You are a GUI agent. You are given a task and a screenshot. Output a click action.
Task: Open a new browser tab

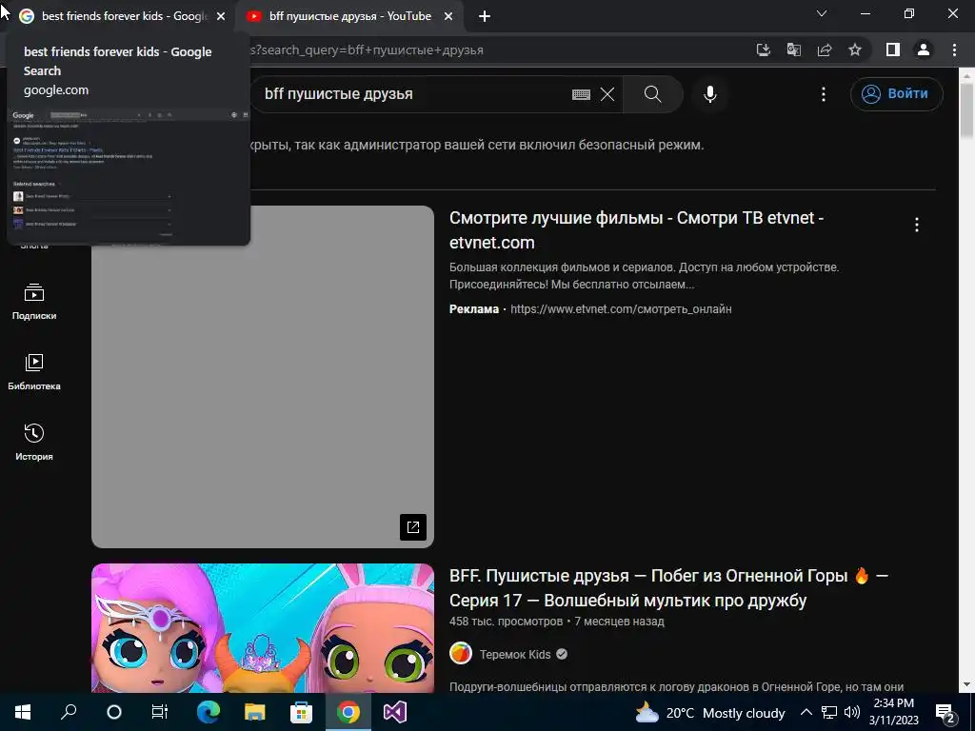[485, 17]
